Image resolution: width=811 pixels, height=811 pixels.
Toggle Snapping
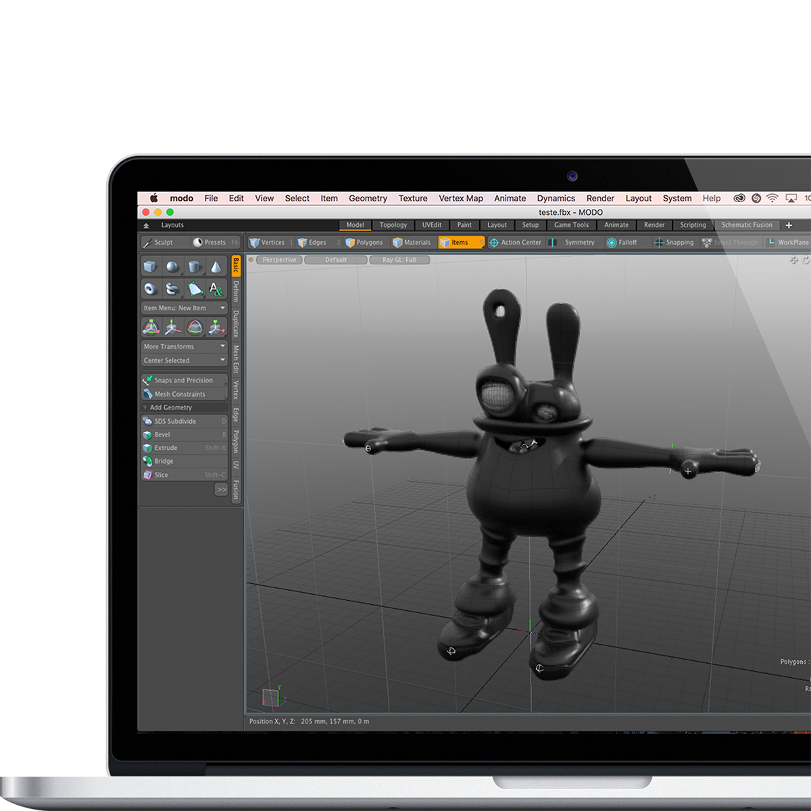coord(674,242)
